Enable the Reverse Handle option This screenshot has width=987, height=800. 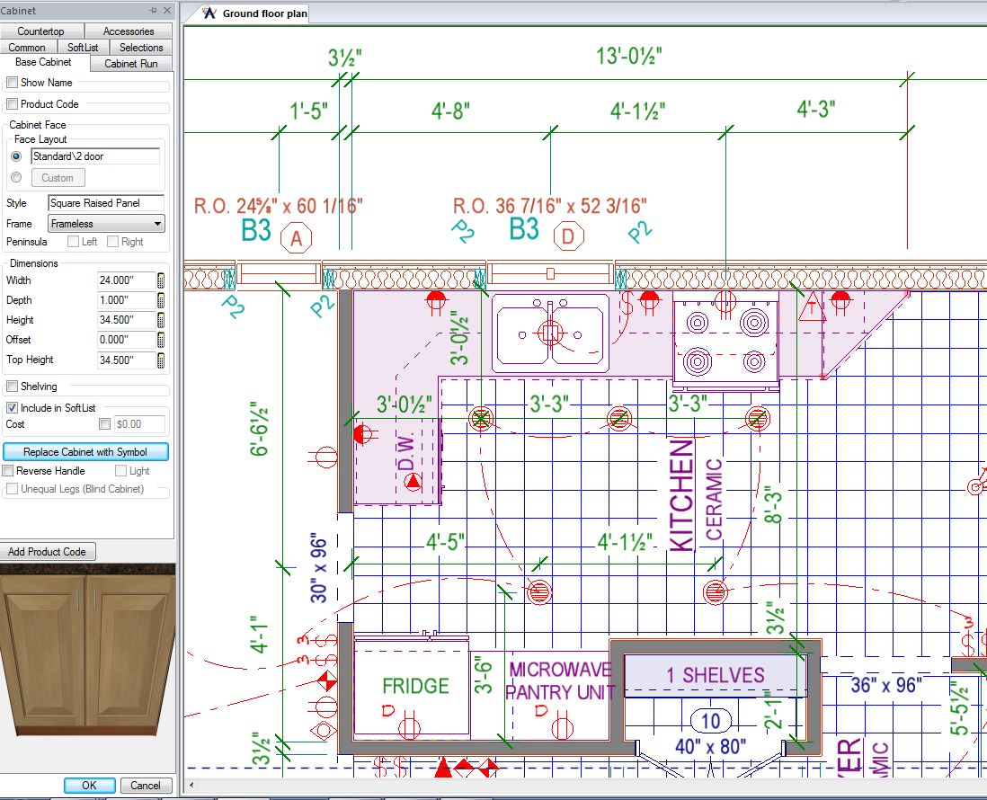pos(7,470)
